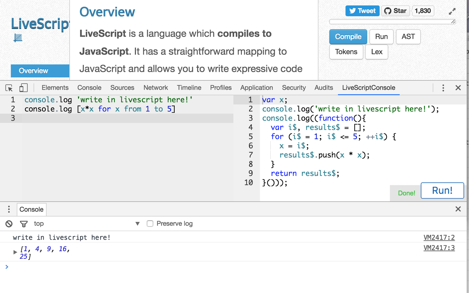
Task: Open source link VM2417:3
Action: coord(439,248)
